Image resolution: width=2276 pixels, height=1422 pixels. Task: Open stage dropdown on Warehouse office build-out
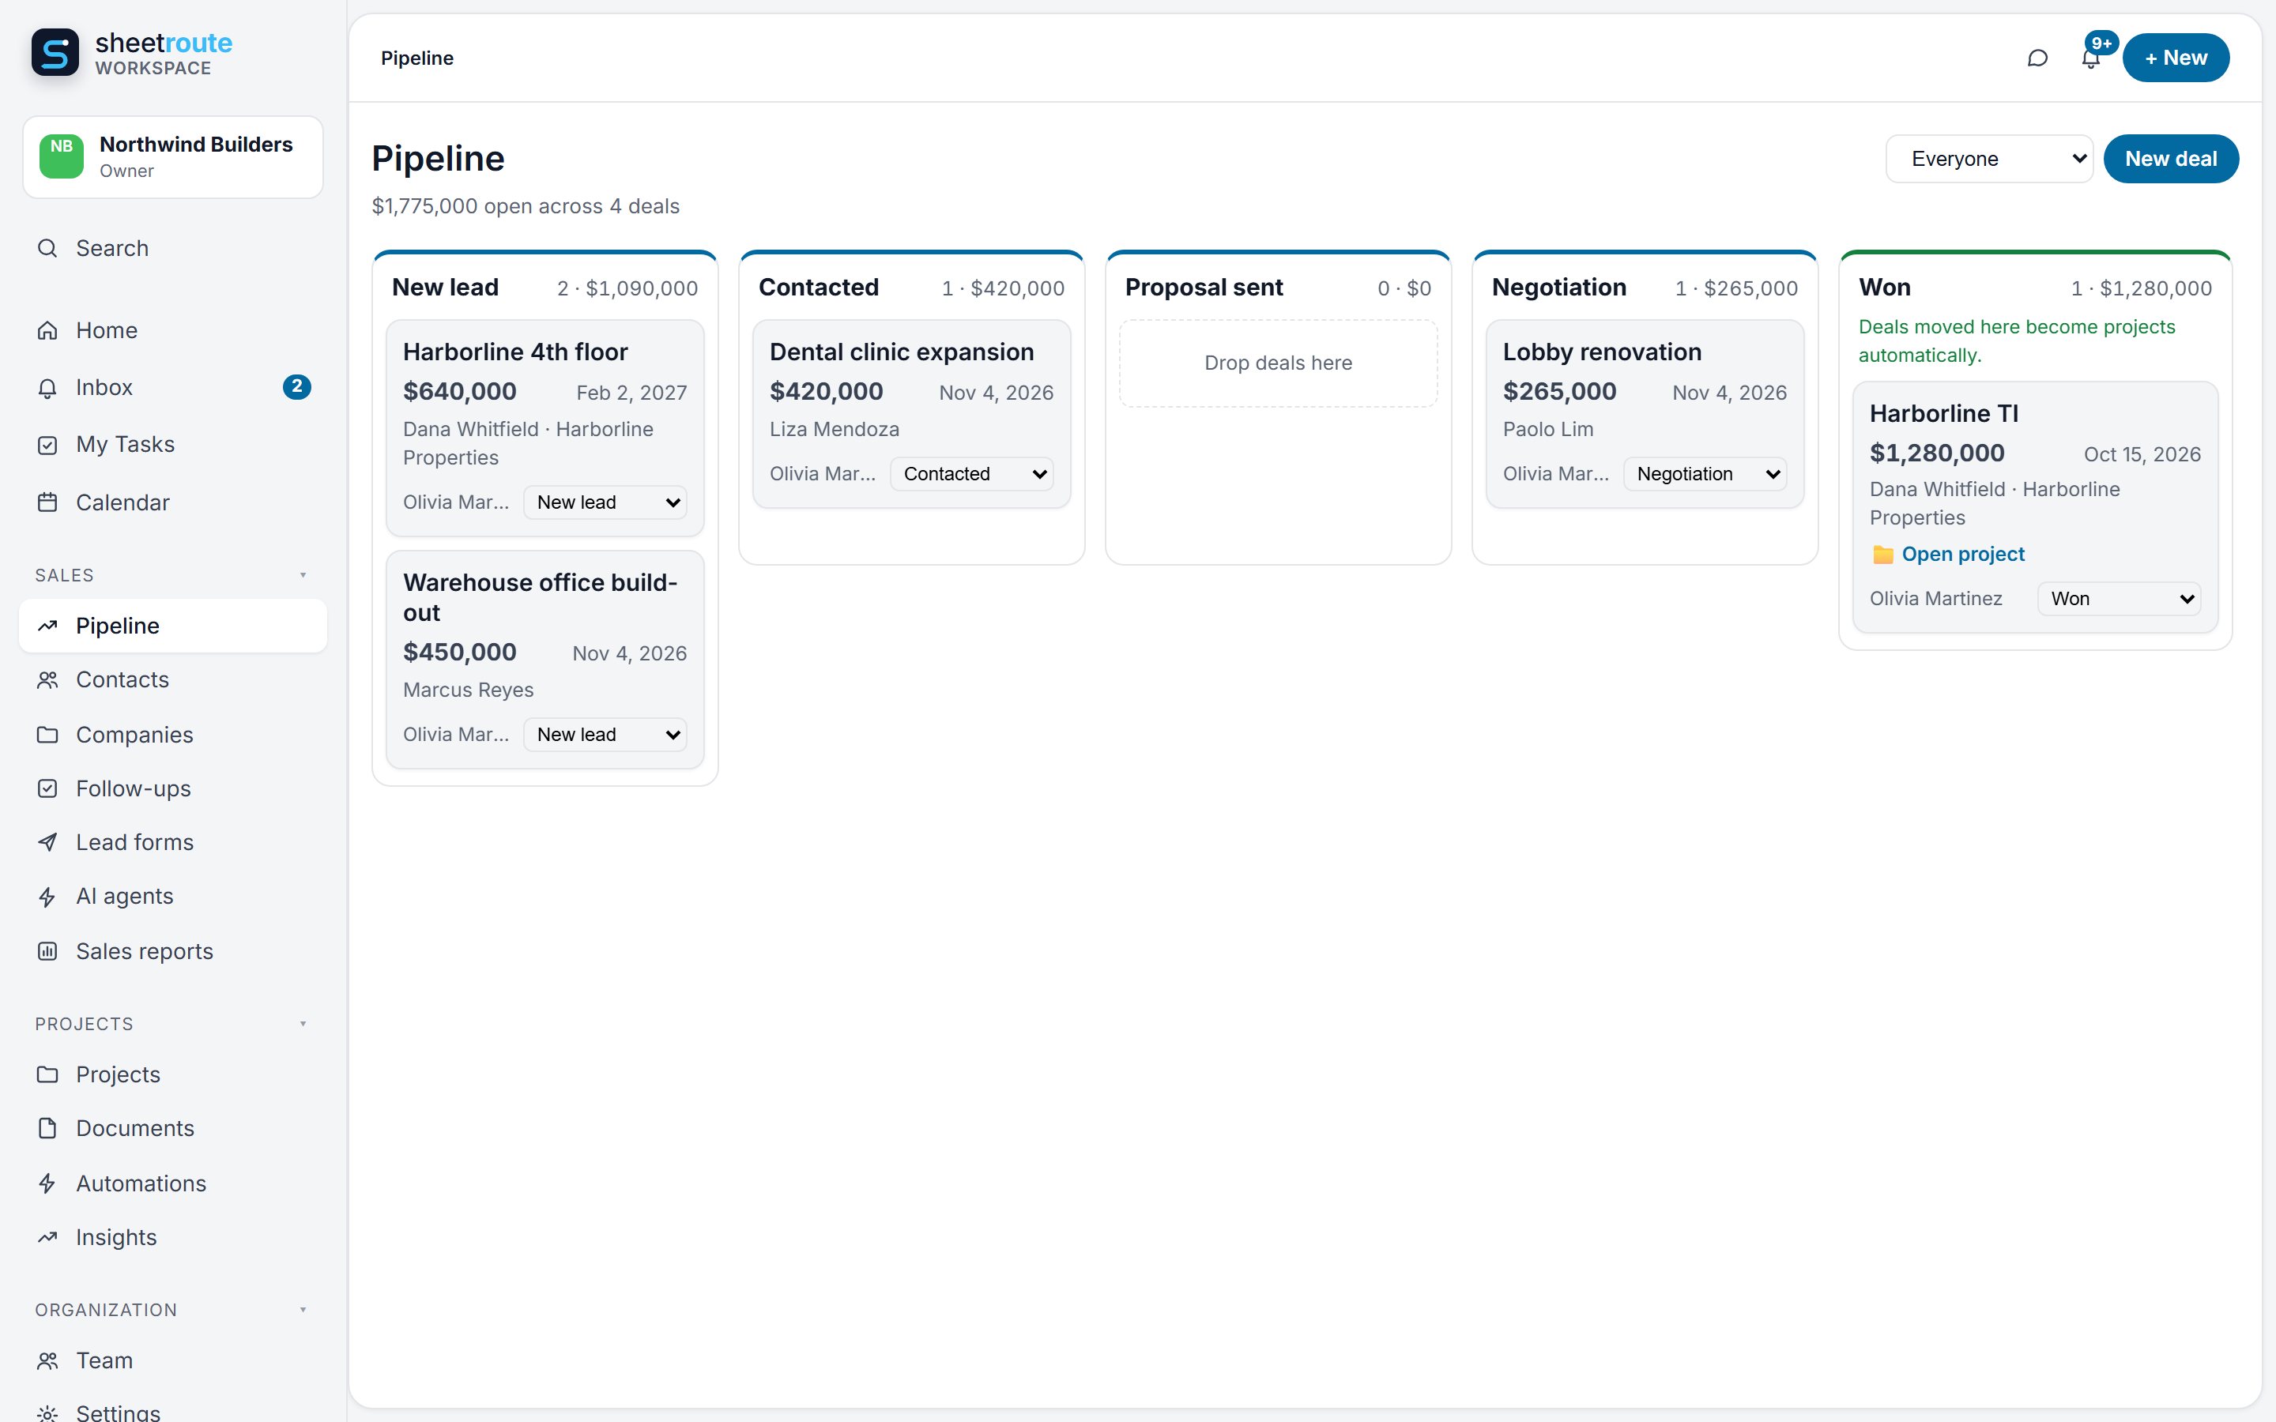tap(605, 735)
